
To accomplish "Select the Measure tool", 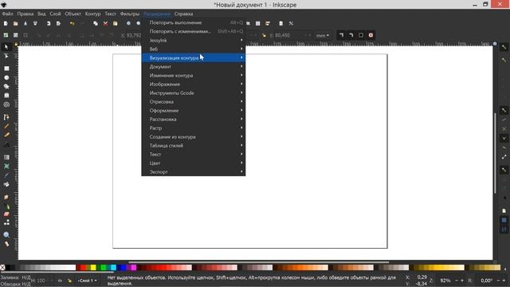I will (x=6, y=244).
